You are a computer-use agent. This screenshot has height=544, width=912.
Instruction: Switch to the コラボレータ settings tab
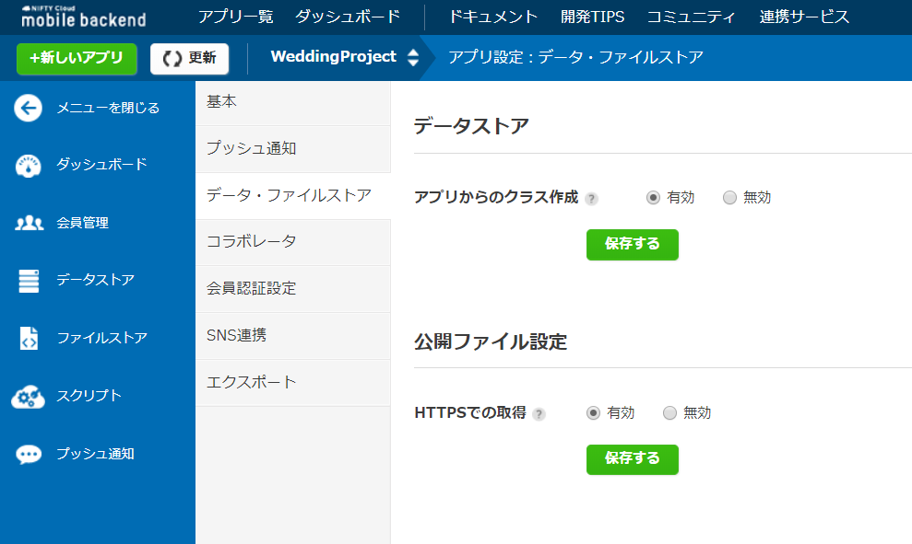click(293, 242)
